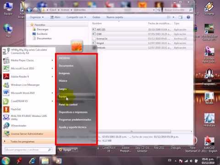The width and height of the screenshot is (220, 165).
Task: Open Dispositivos e impresoras
Action: (73, 112)
